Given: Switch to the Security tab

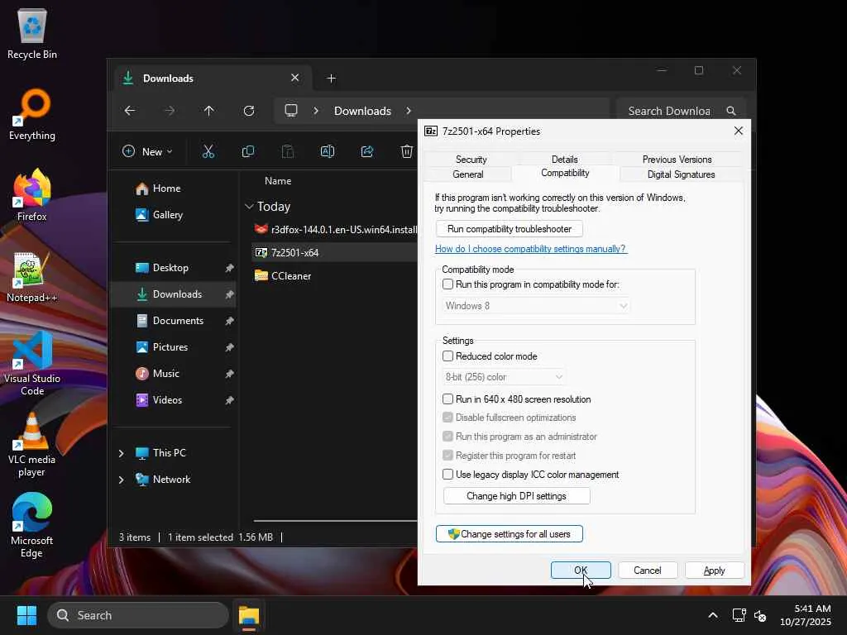Looking at the screenshot, I should [471, 160].
